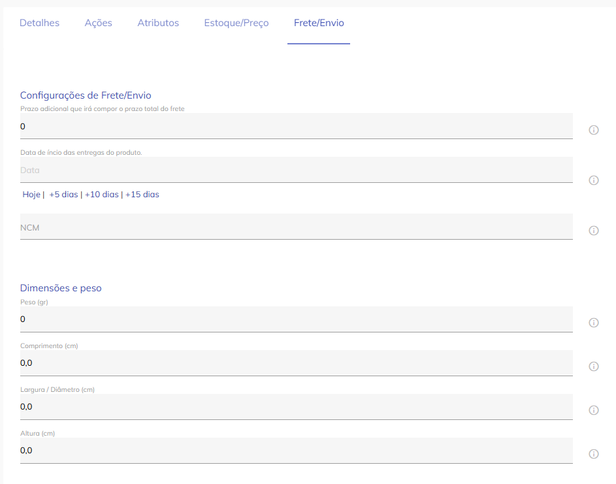Click info icon next to delivery start date
The width and height of the screenshot is (616, 484).
[594, 180]
